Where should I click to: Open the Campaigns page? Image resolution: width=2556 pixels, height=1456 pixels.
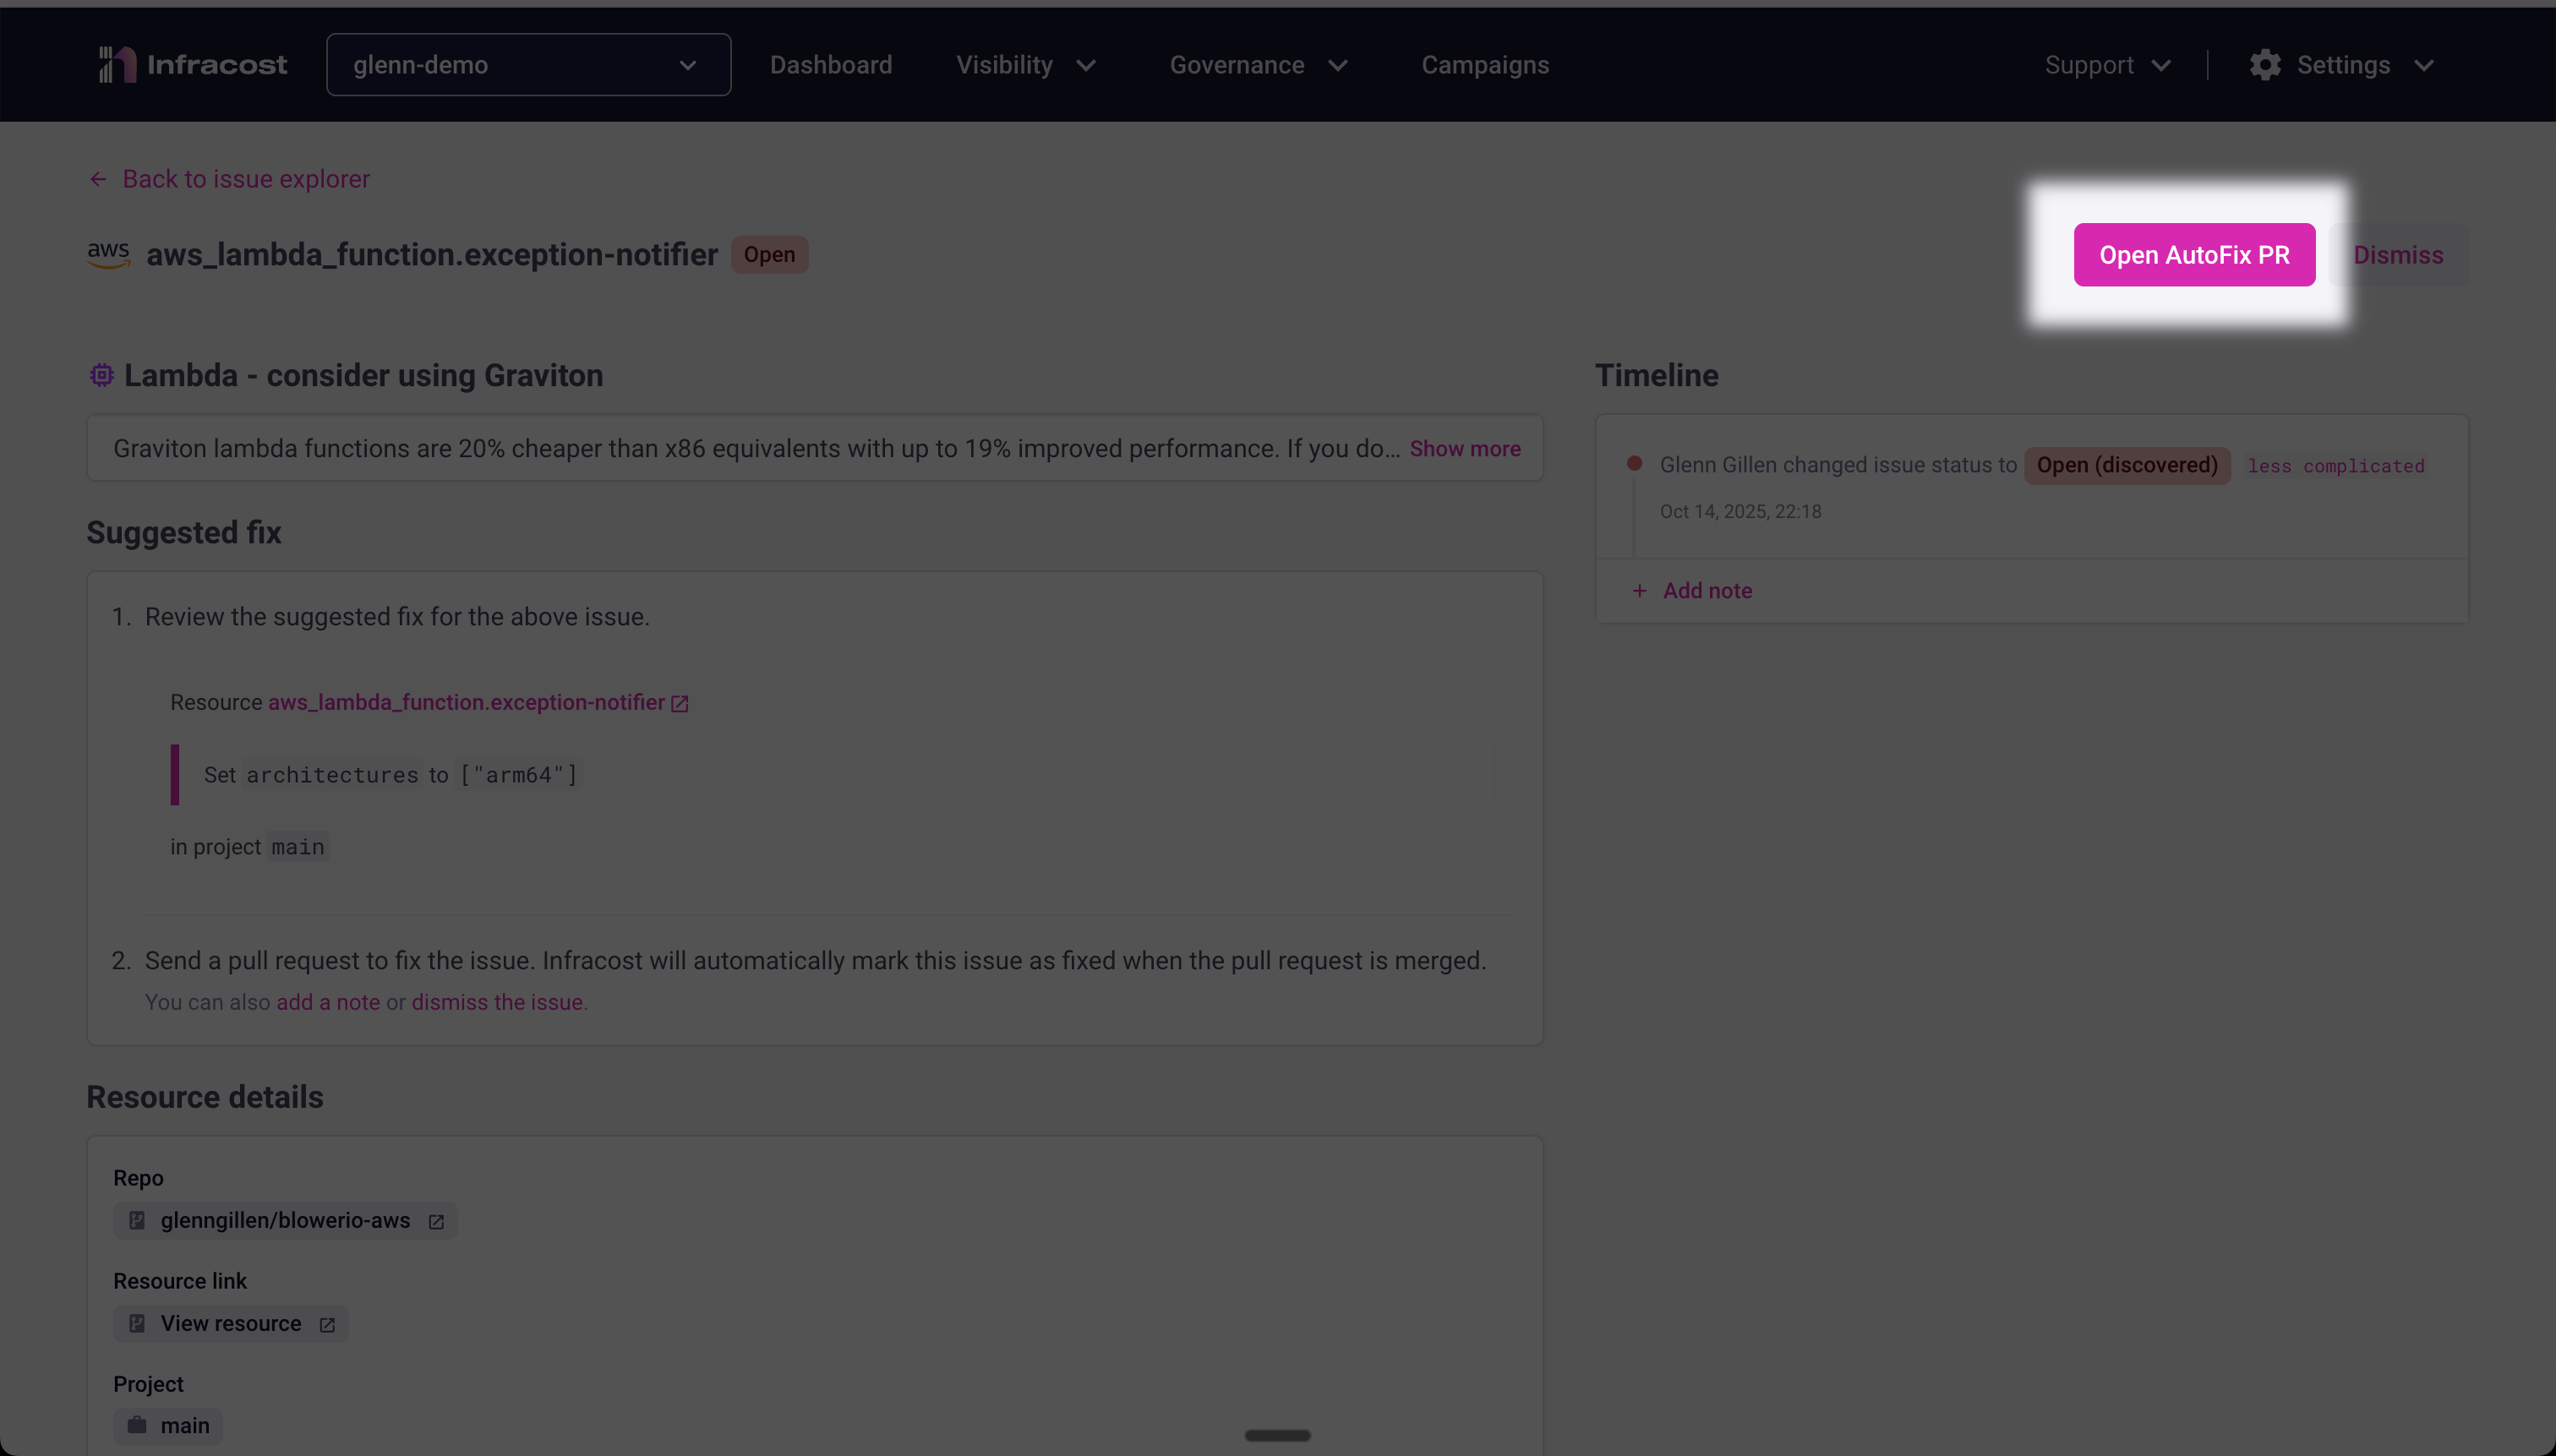[1485, 65]
